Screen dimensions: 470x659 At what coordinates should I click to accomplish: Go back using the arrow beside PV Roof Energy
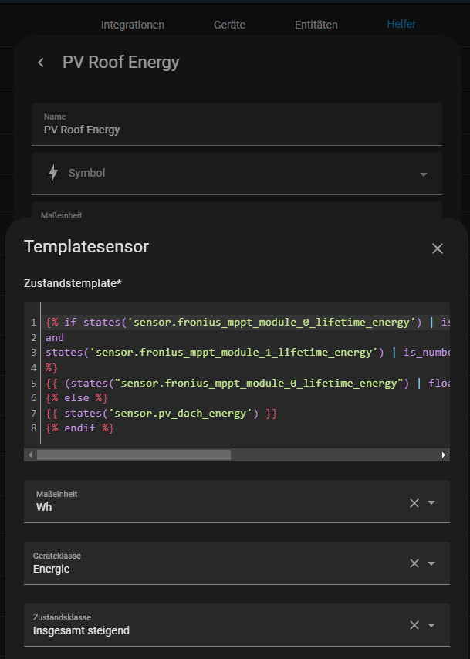click(x=41, y=63)
